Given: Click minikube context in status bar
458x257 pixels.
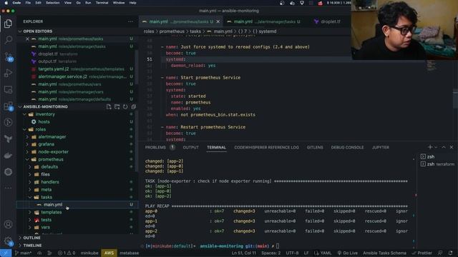Looking at the screenshot, I should point(89,253).
